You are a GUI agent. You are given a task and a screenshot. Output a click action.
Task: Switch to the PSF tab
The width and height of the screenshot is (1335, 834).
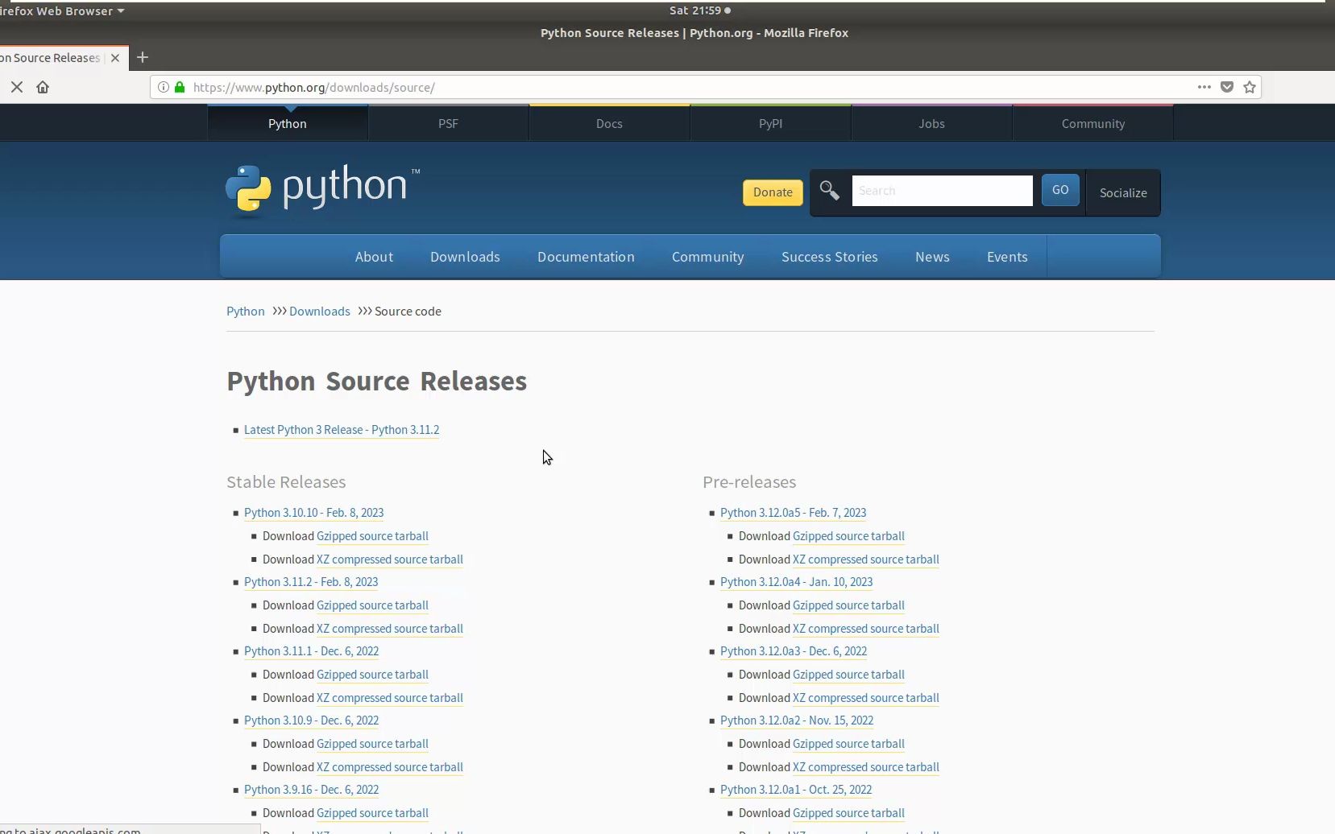point(448,123)
